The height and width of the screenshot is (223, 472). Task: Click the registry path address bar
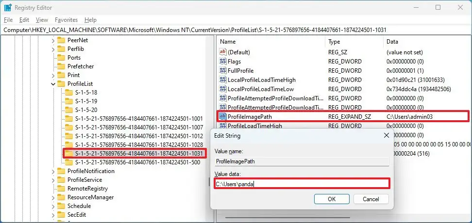[x=236, y=30]
